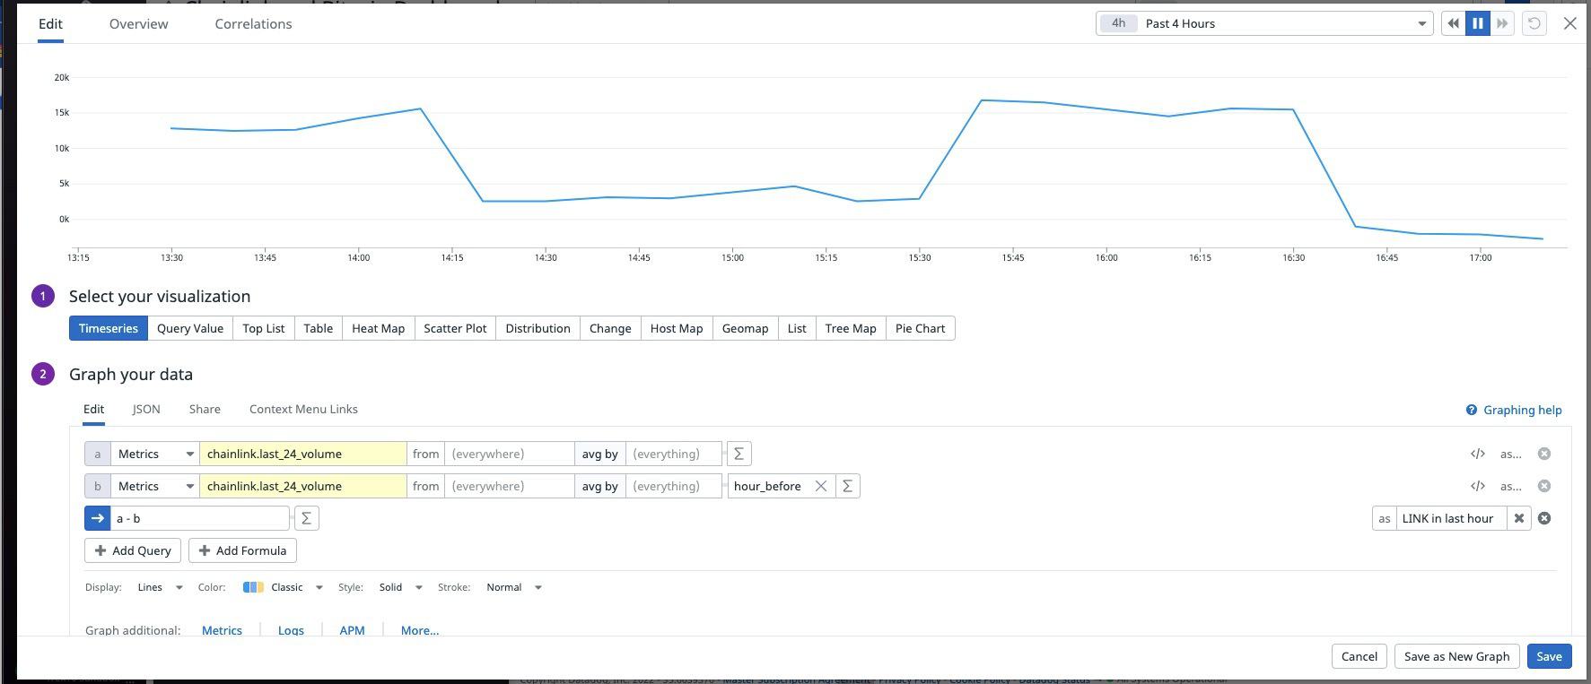Click the Add Formula button

click(242, 550)
